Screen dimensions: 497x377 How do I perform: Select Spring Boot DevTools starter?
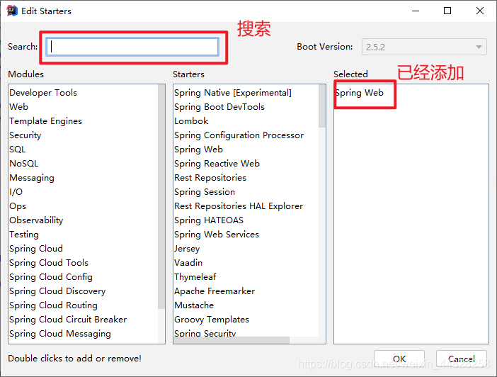click(219, 107)
